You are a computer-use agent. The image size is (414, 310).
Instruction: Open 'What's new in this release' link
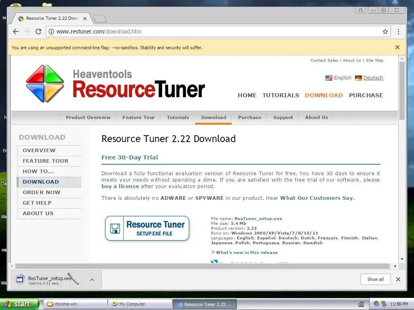247,253
